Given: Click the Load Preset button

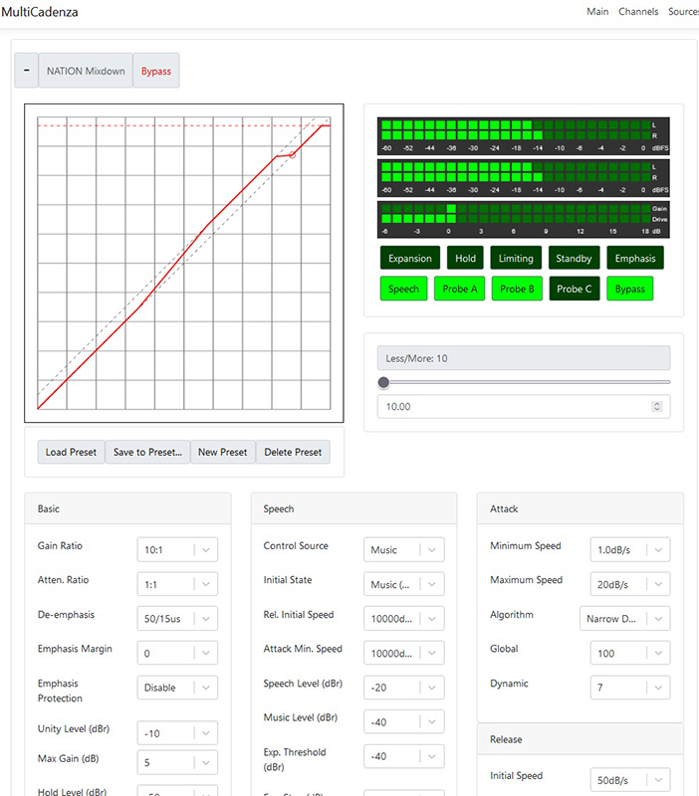Looking at the screenshot, I should [x=71, y=452].
